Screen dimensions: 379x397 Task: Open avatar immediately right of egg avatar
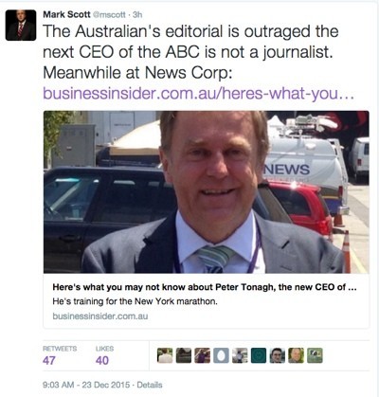click(240, 355)
